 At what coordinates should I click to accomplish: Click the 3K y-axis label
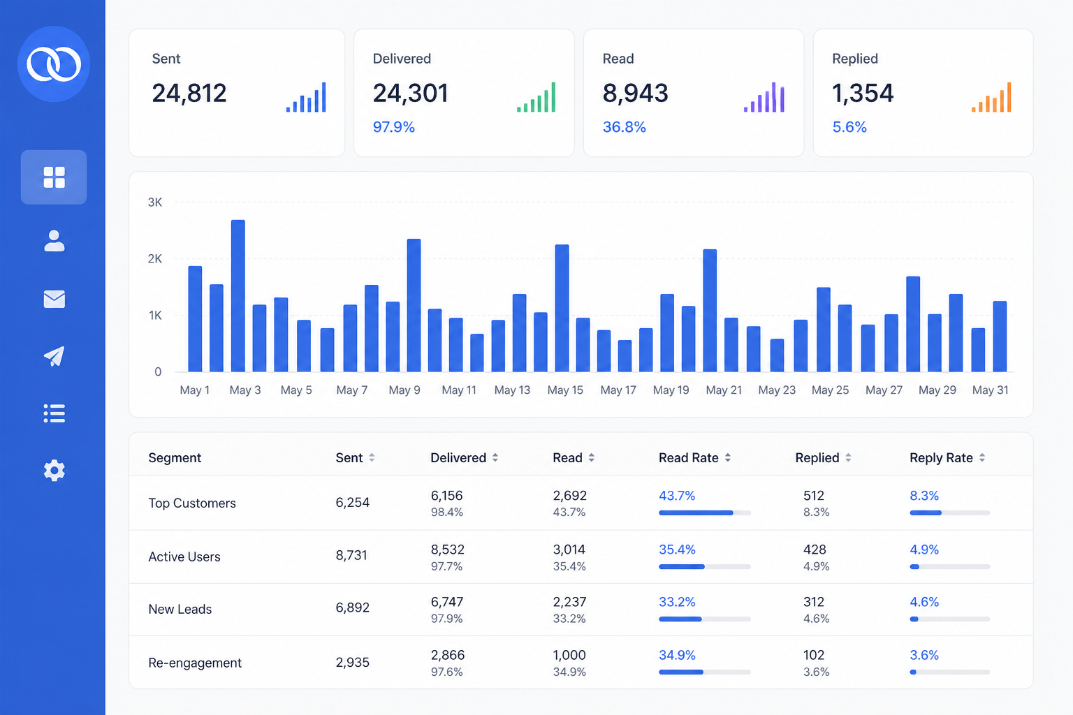[x=155, y=202]
